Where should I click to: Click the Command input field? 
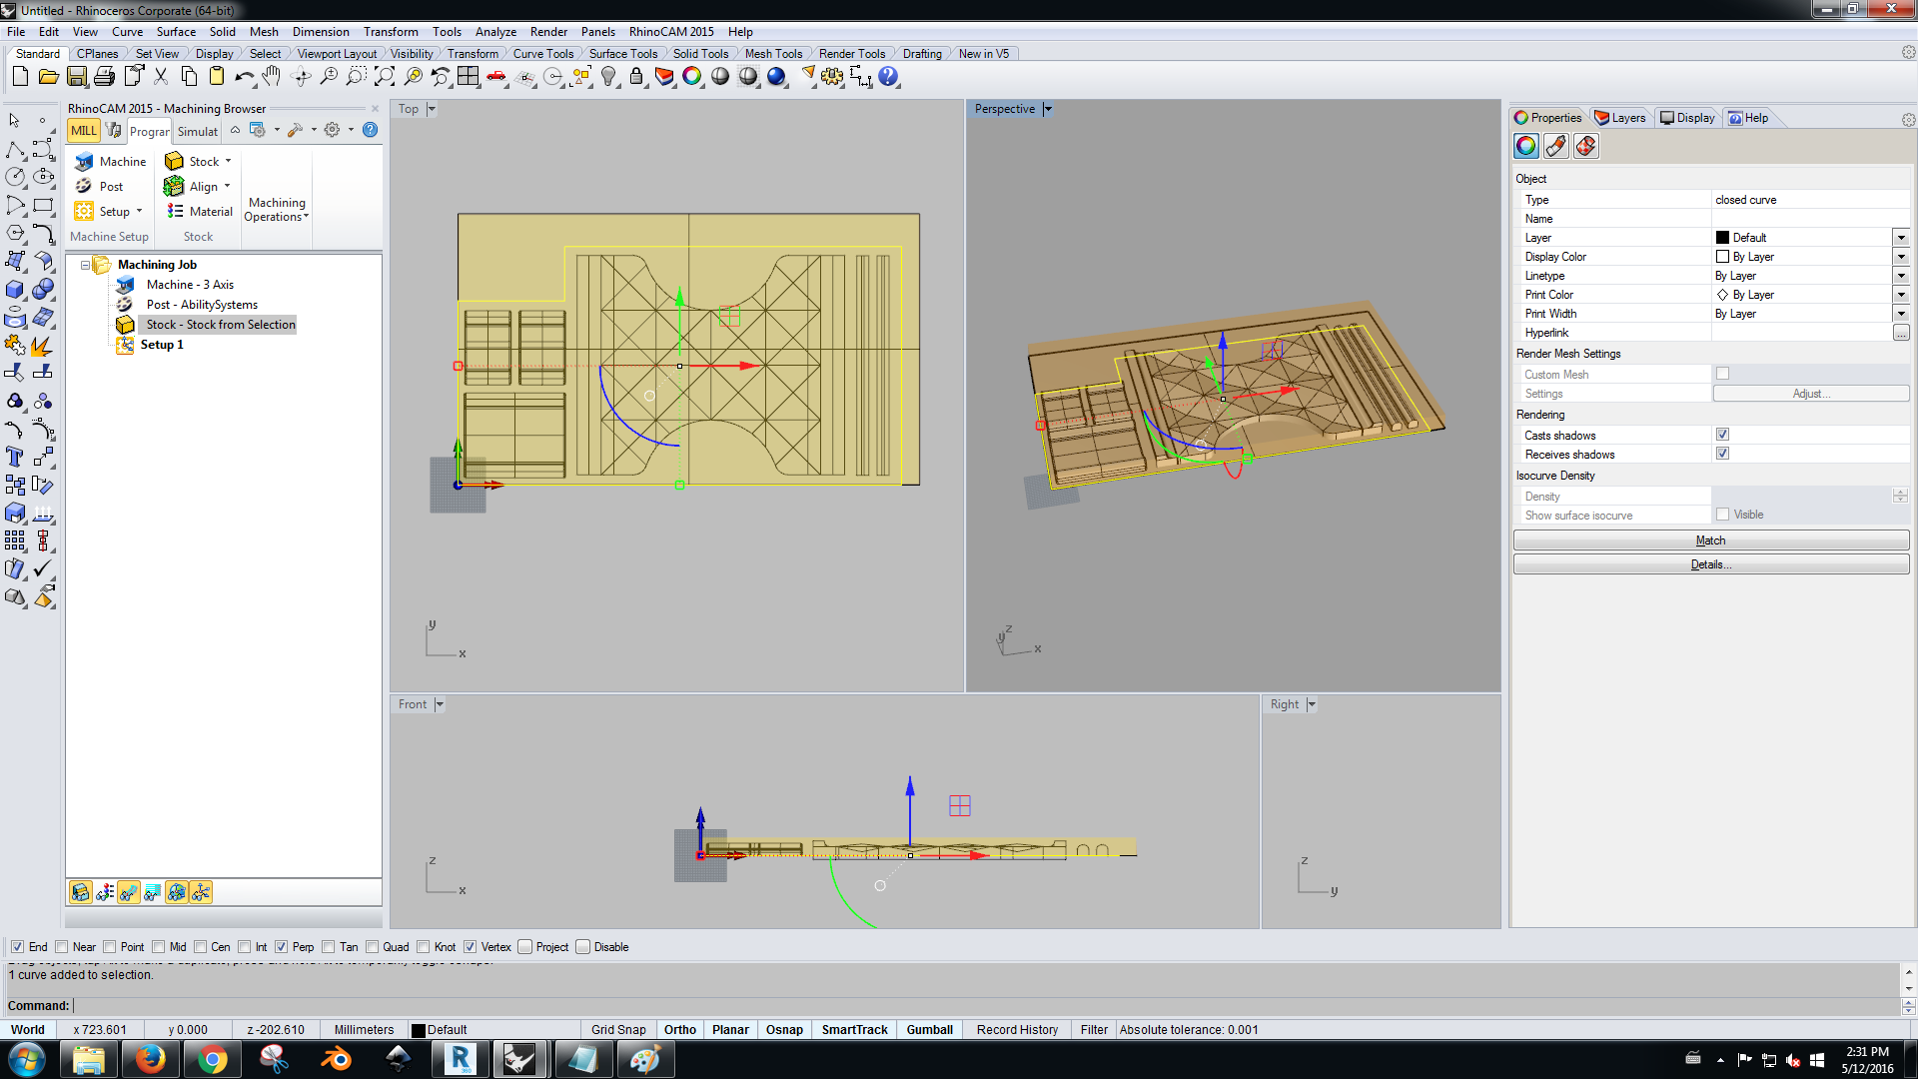pyautogui.click(x=985, y=1006)
